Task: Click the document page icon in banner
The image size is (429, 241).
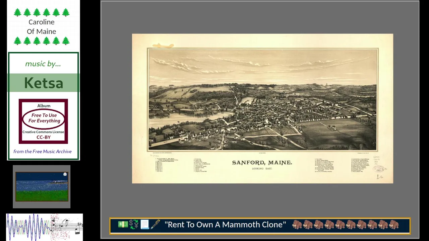Action: click(144, 224)
